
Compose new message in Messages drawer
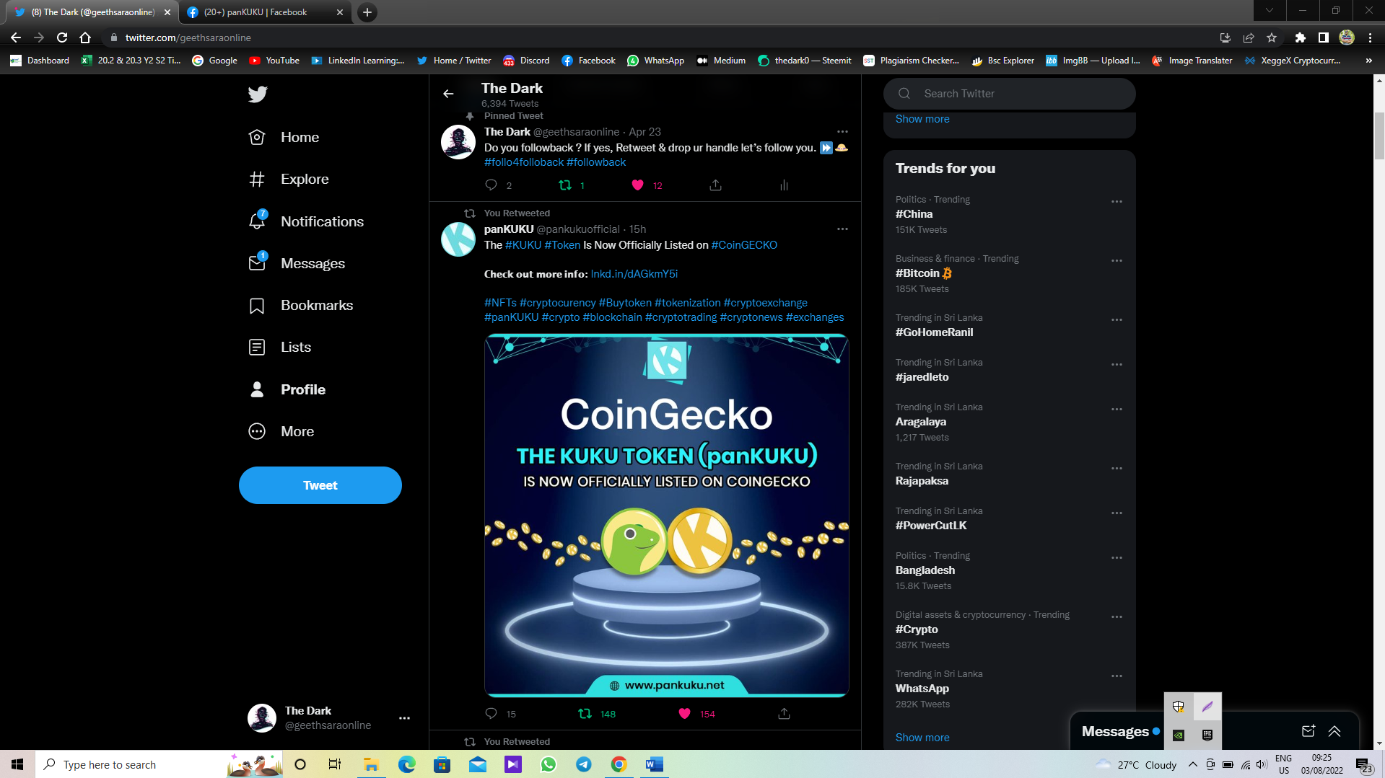tap(1308, 731)
